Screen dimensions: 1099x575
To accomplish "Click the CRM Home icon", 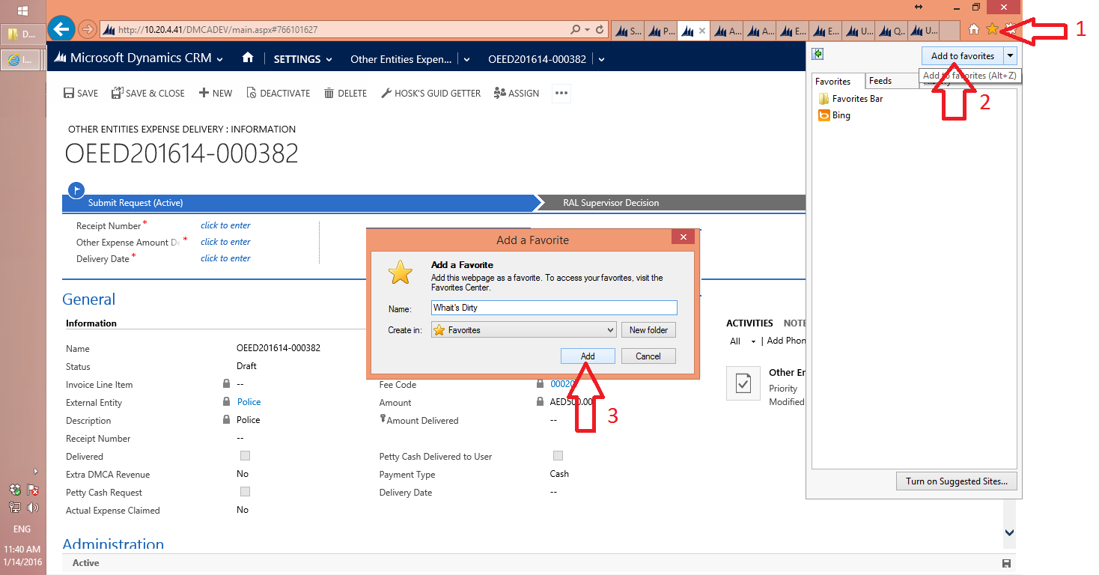I will coord(248,58).
